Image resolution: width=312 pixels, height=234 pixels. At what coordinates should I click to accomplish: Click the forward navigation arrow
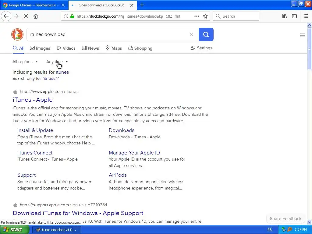tap(16, 16)
